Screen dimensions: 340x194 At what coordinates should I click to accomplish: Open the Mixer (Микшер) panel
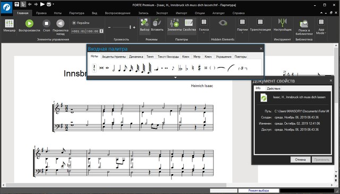[x=10, y=25]
